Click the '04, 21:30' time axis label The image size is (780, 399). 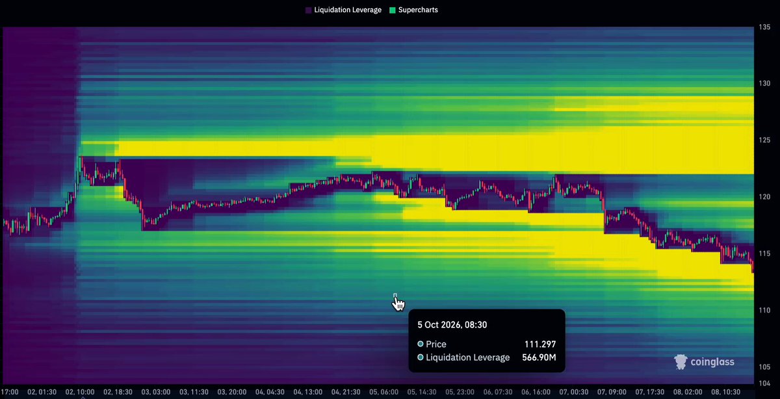346,393
